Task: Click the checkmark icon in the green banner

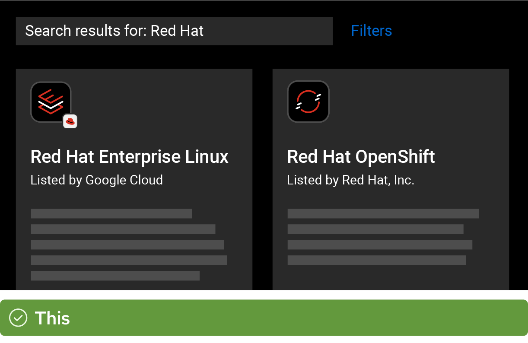Action: (18, 318)
